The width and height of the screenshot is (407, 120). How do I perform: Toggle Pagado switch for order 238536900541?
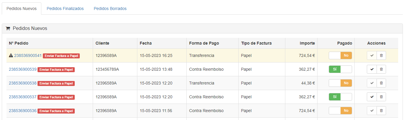tap(340, 55)
